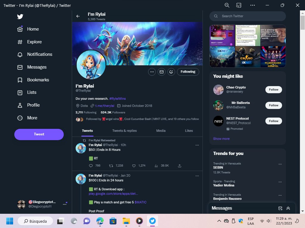
Task: Compose a new message in Messages drawer
Action: click(x=280, y=208)
